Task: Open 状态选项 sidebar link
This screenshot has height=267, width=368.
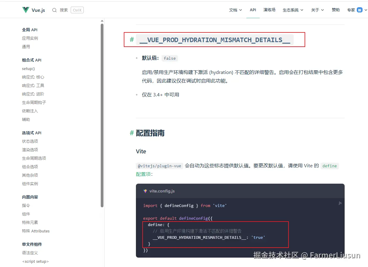Action: coord(30,141)
